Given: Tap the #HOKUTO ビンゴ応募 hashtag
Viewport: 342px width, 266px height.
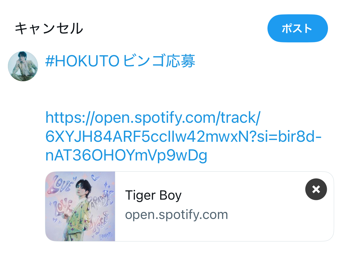Looking at the screenshot, I should [120, 61].
